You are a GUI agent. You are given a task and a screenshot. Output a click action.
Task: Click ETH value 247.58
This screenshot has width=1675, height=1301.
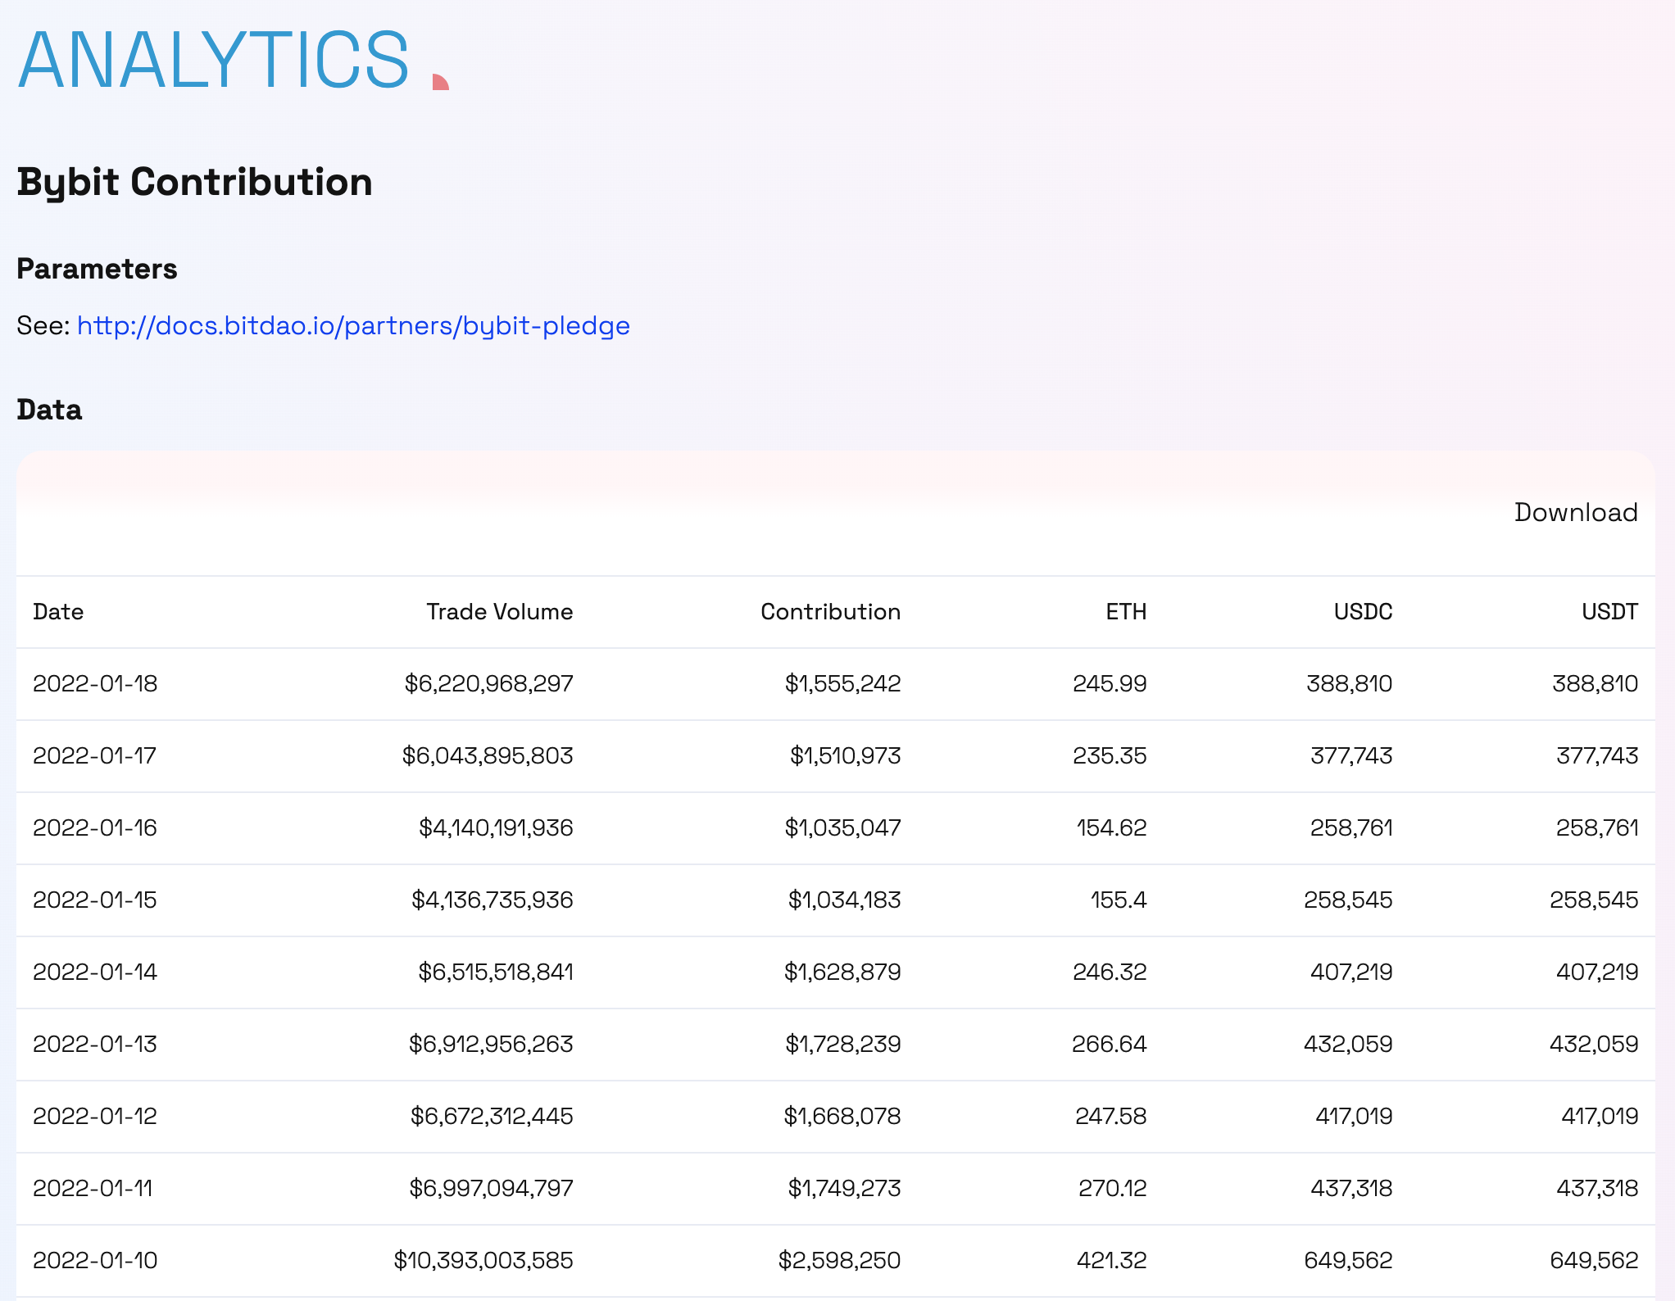1111,1117
